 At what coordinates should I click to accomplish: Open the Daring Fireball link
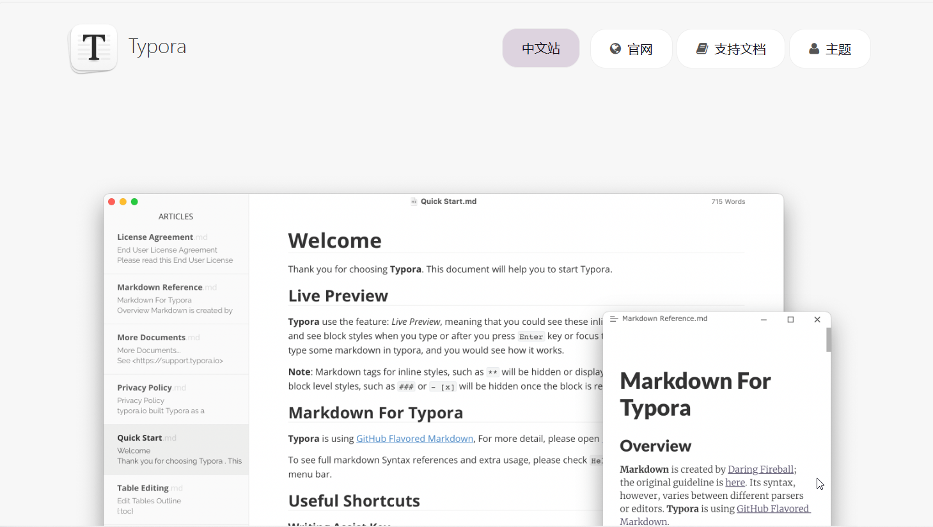pyautogui.click(x=760, y=469)
